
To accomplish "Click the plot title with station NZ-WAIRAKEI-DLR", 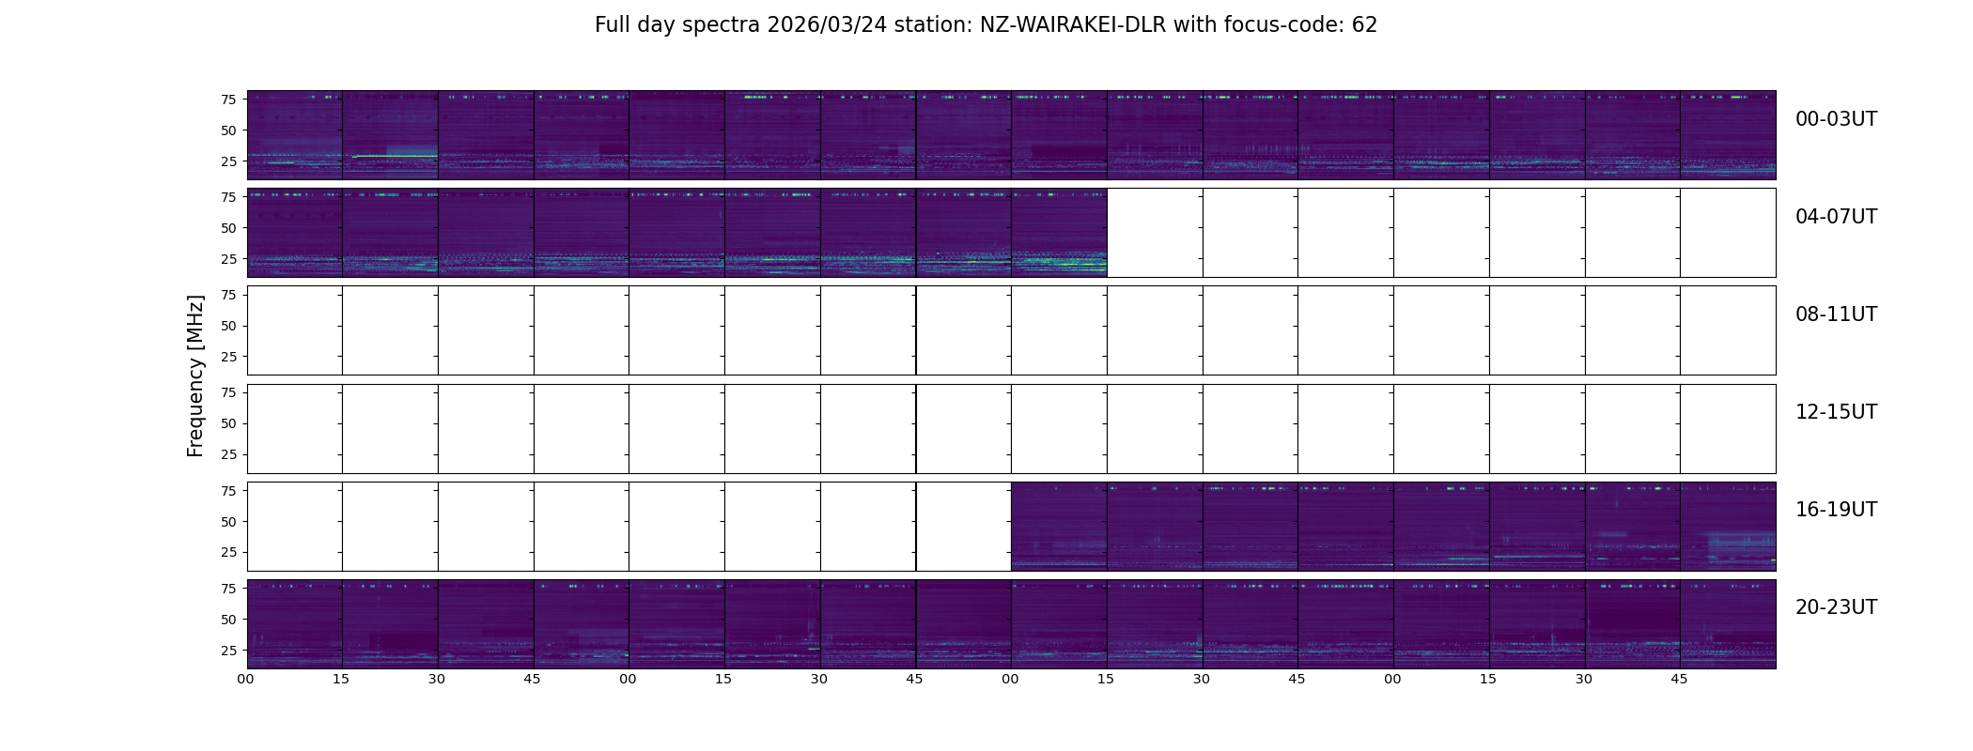I will point(986,25).
